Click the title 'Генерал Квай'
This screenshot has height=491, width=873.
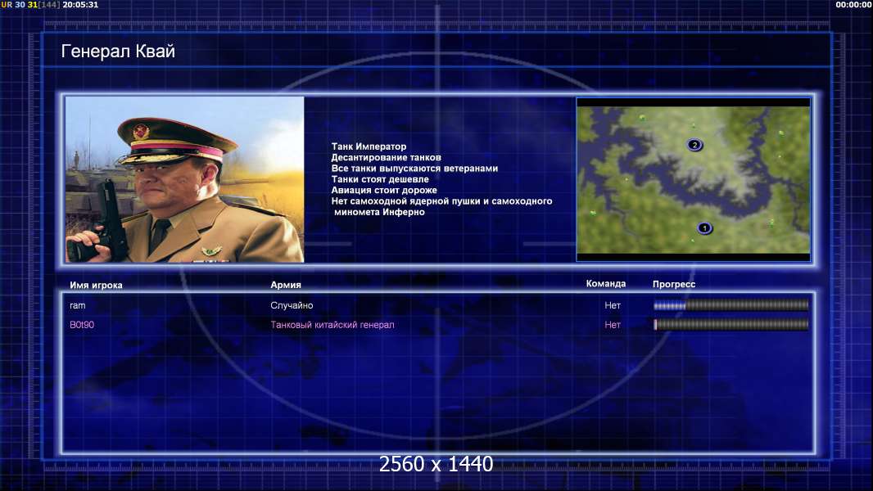[x=118, y=52]
